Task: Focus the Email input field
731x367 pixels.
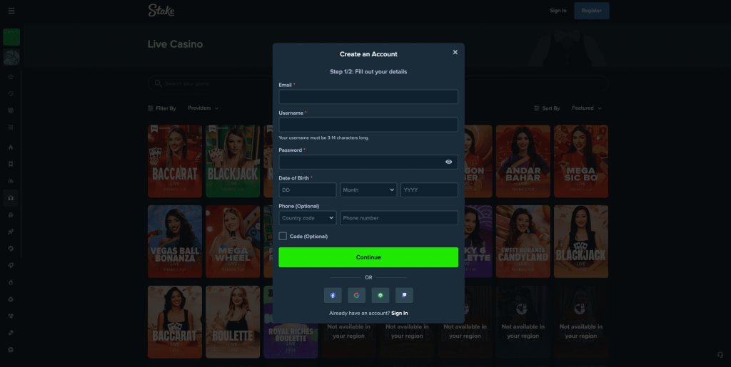Action: 368,97
